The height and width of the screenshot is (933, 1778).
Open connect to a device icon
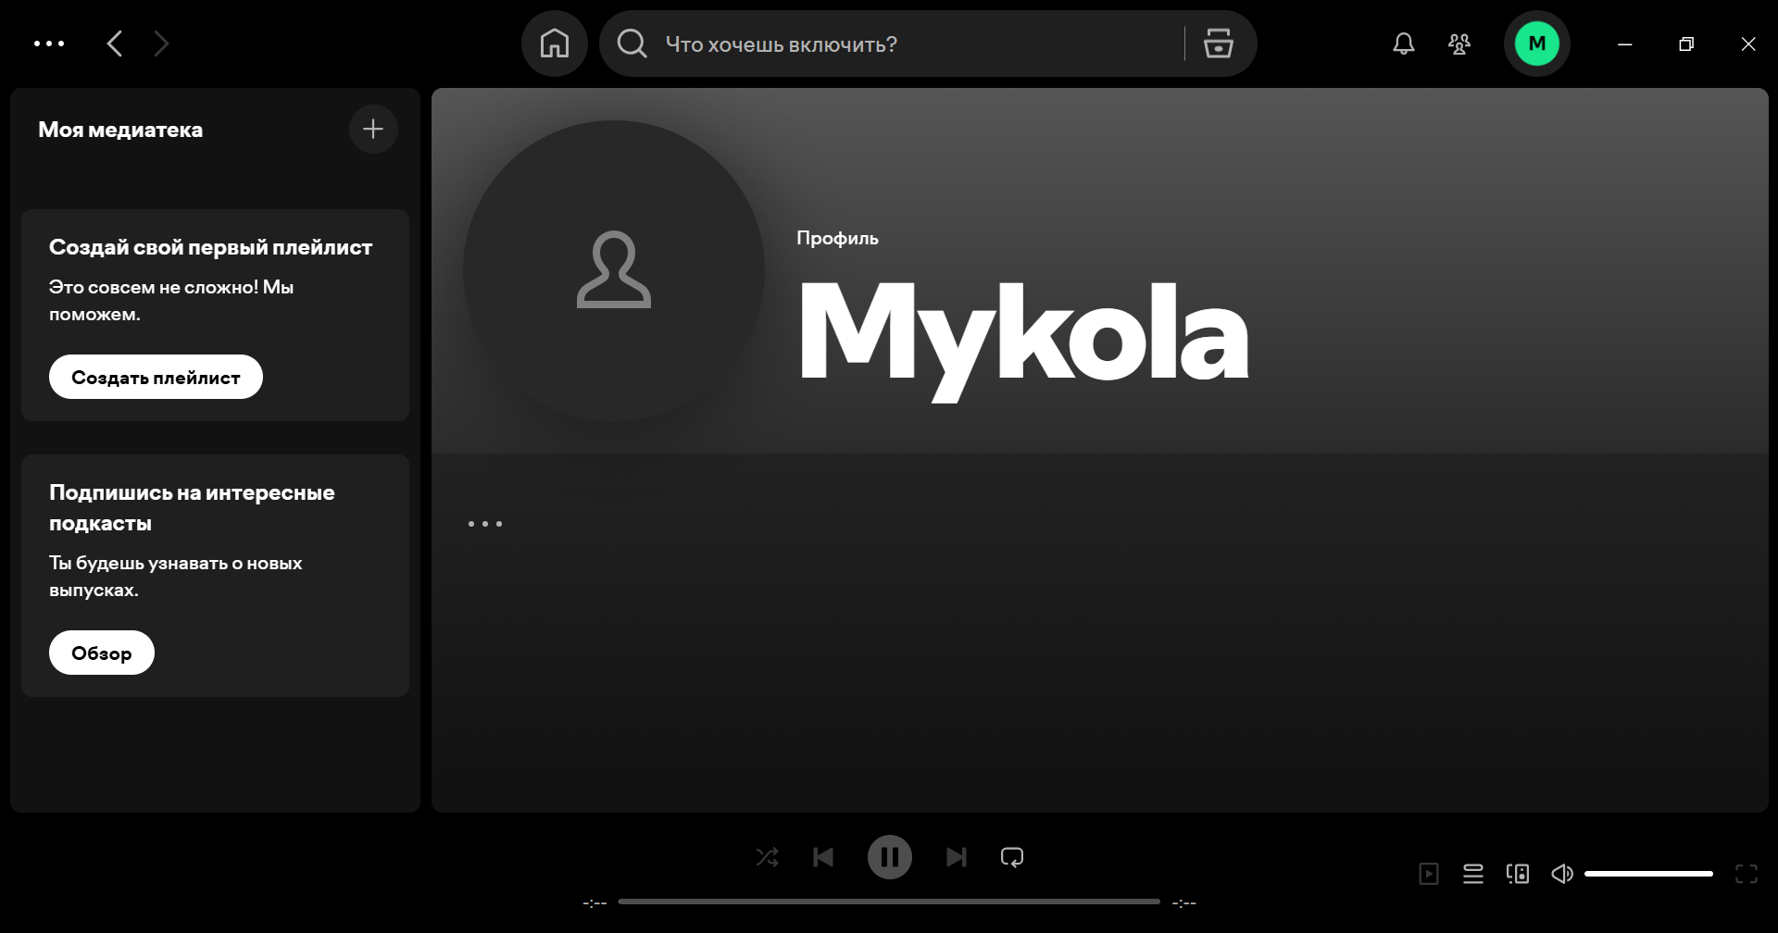click(1517, 874)
